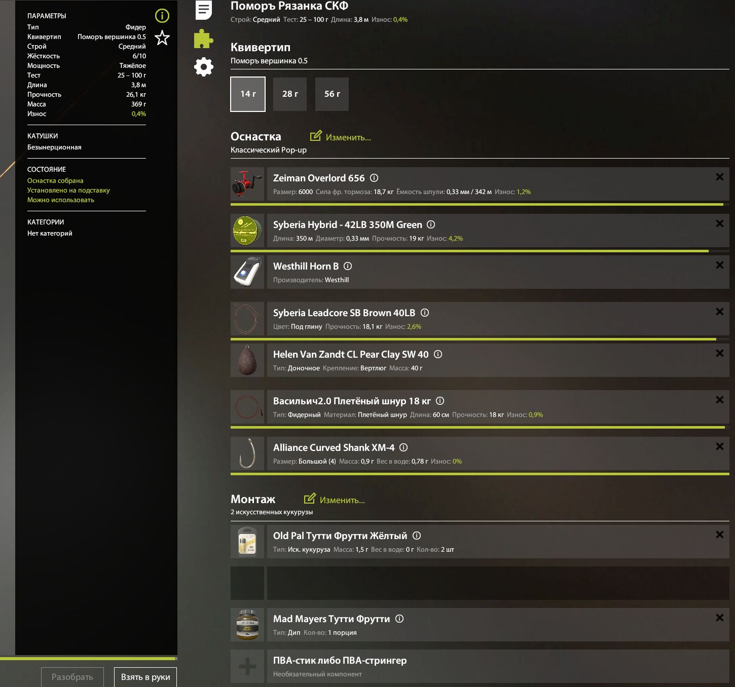Show info for Zeiman Overlord 656
This screenshot has height=687, width=735.
click(x=374, y=178)
